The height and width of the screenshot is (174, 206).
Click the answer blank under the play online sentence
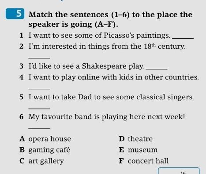39,88
